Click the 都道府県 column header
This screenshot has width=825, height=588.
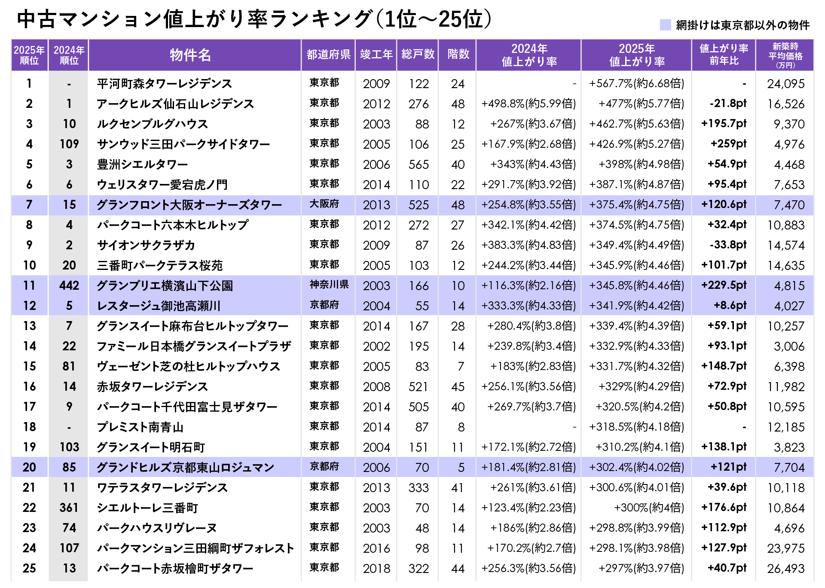coord(328,55)
